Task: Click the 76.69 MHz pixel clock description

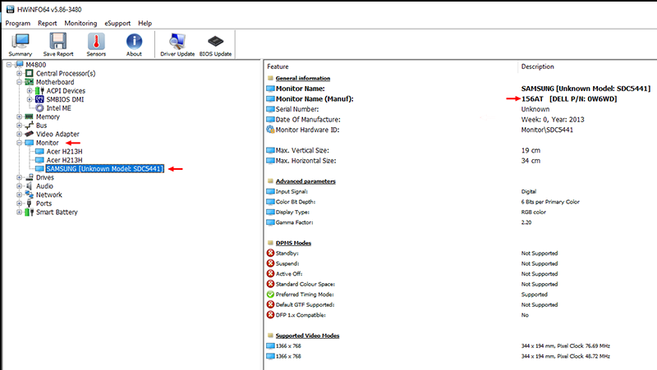Action: point(566,345)
